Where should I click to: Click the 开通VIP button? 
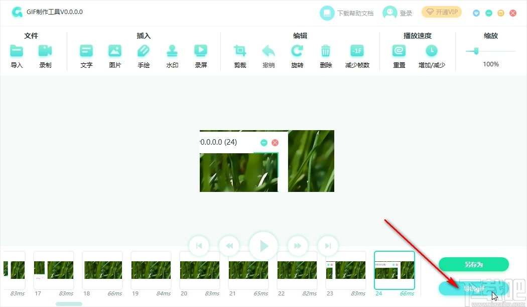pyautogui.click(x=442, y=12)
